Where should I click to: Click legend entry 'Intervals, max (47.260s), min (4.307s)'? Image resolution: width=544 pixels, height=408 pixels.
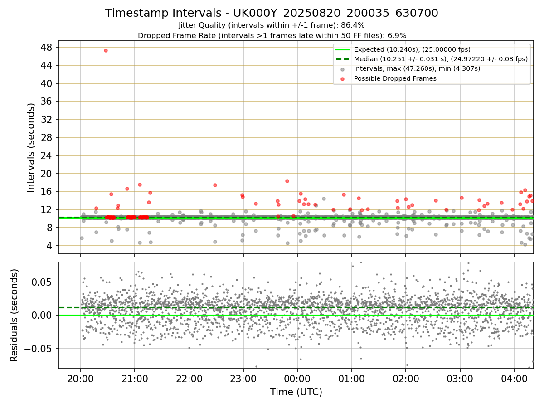tap(417, 68)
